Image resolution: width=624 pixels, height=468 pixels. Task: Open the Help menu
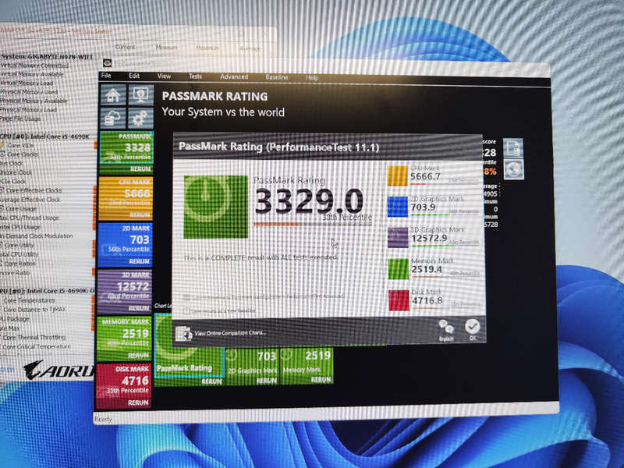(x=312, y=77)
